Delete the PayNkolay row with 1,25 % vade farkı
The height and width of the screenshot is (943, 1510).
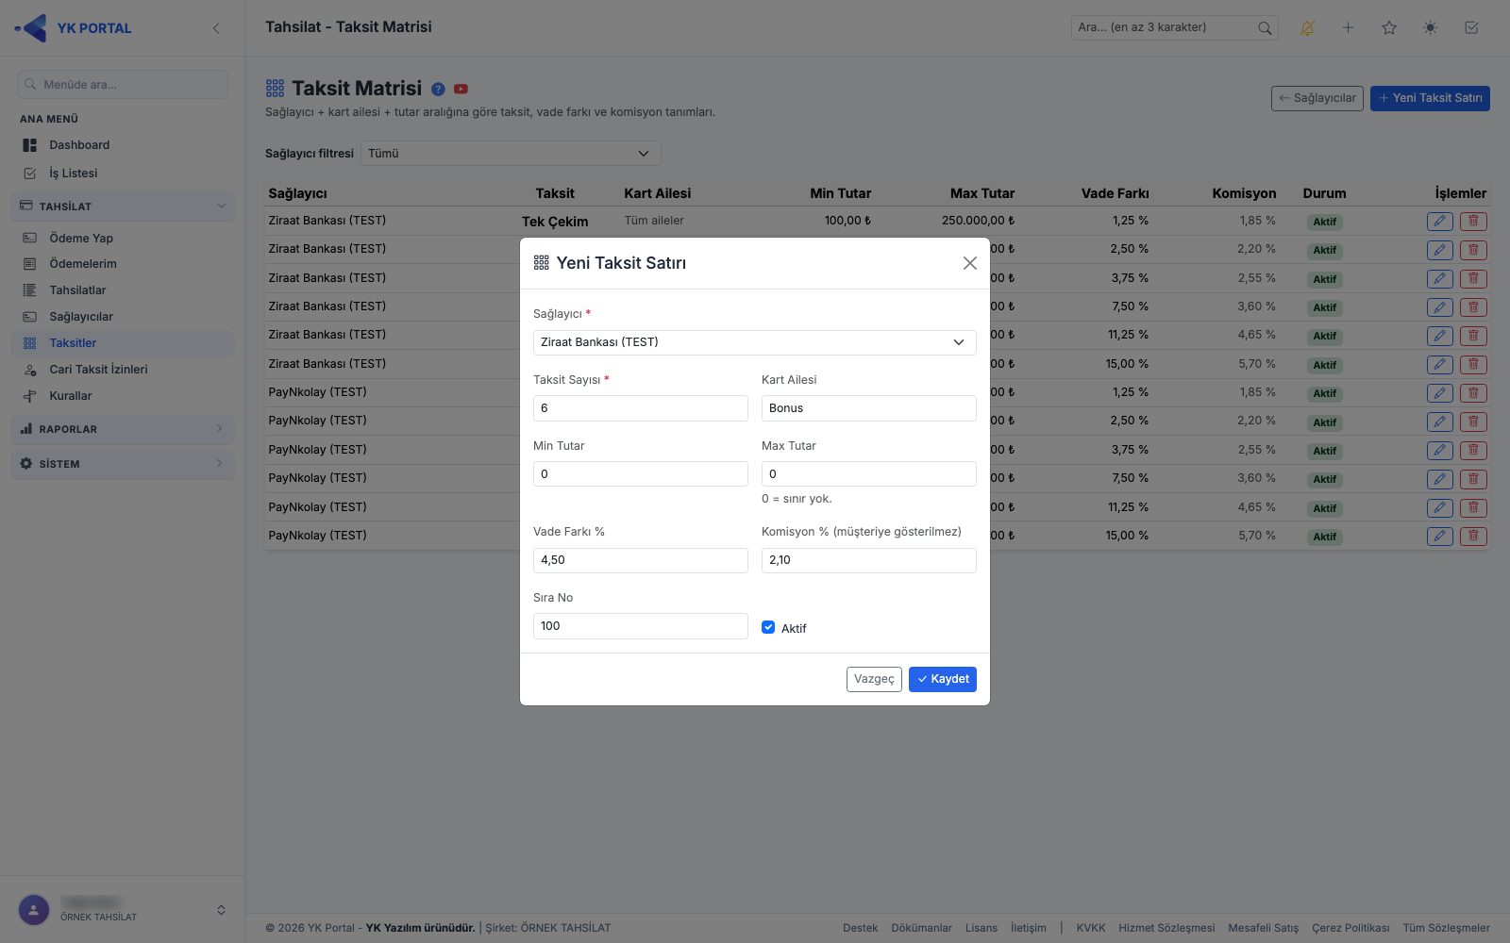pyautogui.click(x=1473, y=393)
